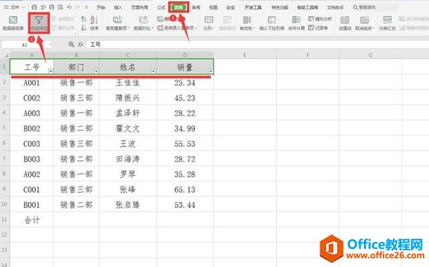Viewport: 429px width, 267px height.
Task: Open the filter dropdown on 工号 header
Action: [x=51, y=71]
